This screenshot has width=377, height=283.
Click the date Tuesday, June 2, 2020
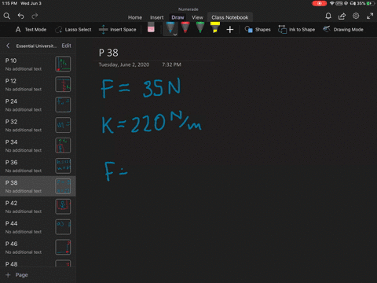(x=124, y=64)
